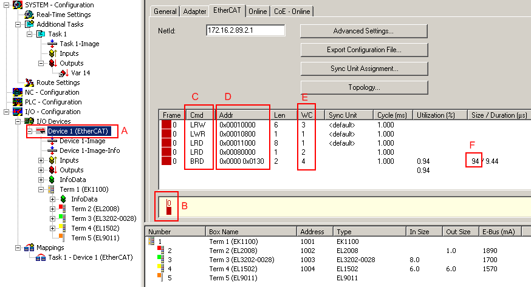Click the Device 1-Image-Info icon
Image resolution: width=531 pixels, height=287 pixels.
point(52,150)
